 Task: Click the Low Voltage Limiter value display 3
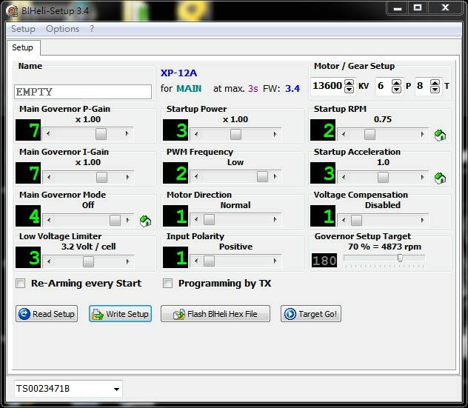pos(28,257)
